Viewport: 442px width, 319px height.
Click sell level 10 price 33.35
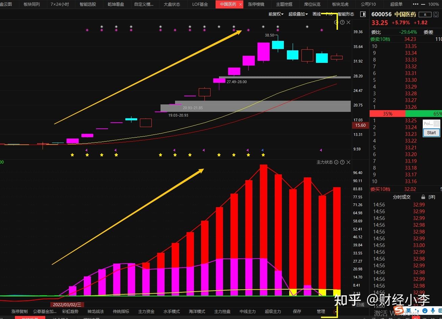[x=411, y=46]
